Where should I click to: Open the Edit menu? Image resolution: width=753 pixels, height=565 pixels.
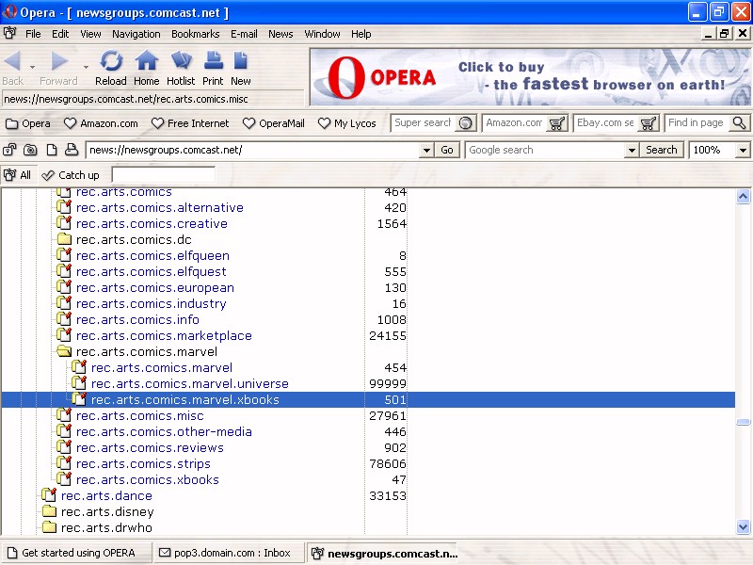(x=60, y=34)
